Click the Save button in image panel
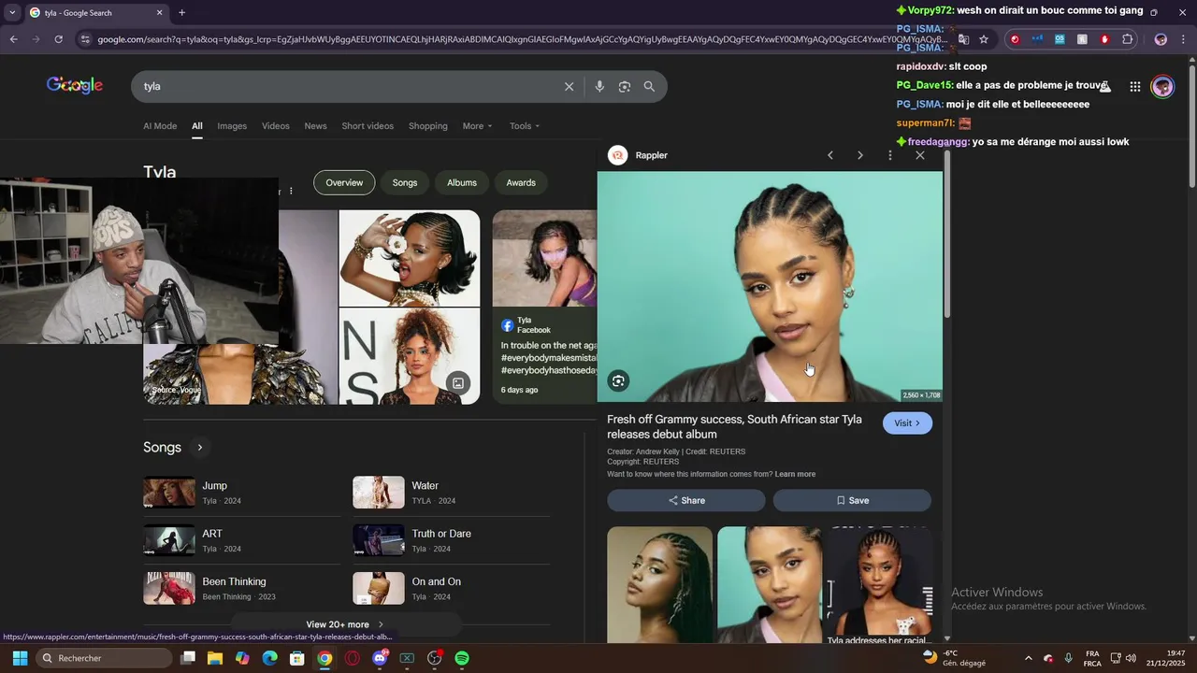Image resolution: width=1197 pixels, height=673 pixels. click(852, 500)
